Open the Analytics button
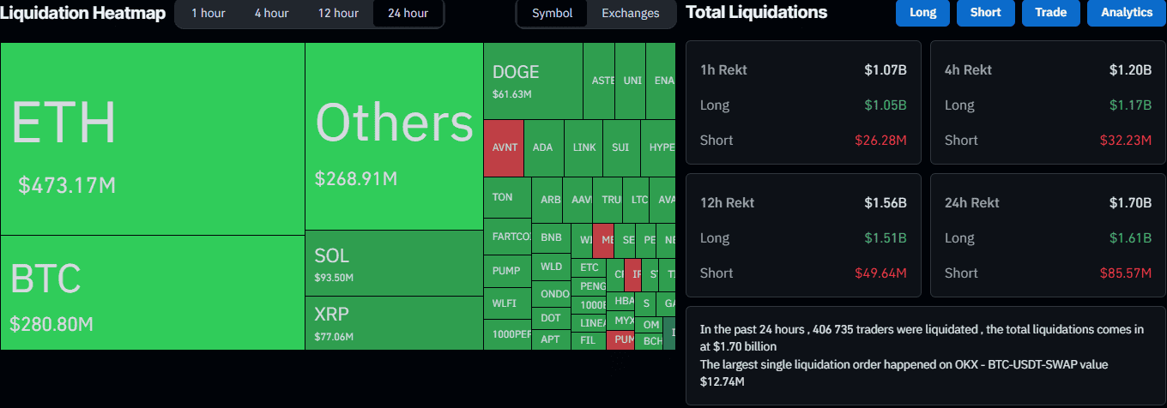This screenshot has height=408, width=1167. pyautogui.click(x=1127, y=13)
